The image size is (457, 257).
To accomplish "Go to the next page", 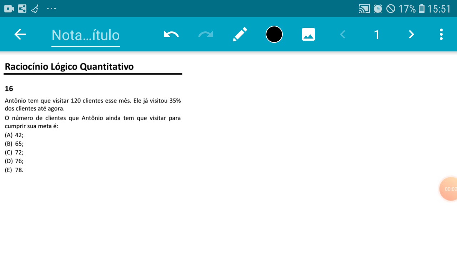I will click(x=411, y=35).
